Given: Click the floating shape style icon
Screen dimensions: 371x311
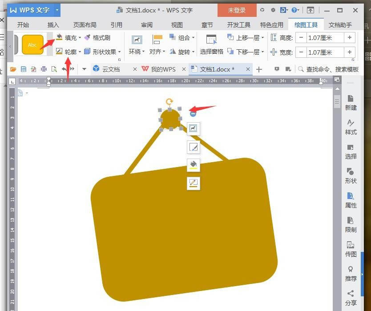Looking at the screenshot, I should pos(194,147).
